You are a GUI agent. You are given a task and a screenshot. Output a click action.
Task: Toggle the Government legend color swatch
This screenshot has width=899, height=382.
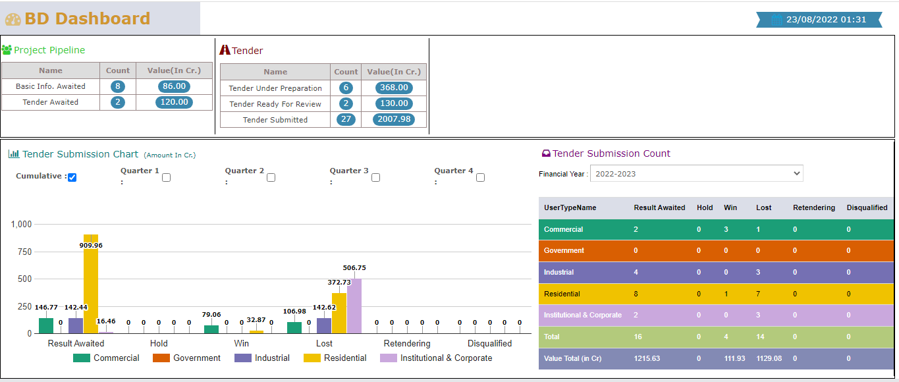(x=161, y=358)
